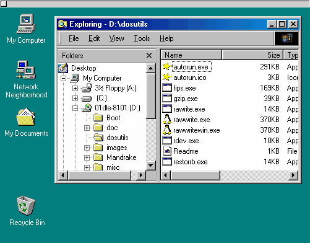
Task: Sort files by the Size column header
Action: point(252,55)
